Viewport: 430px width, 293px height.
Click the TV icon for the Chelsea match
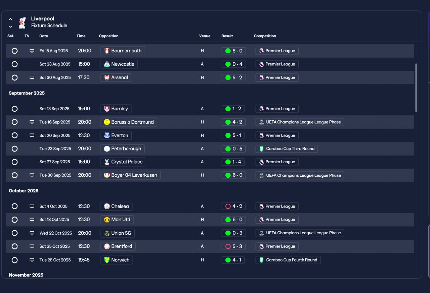pyautogui.click(x=32, y=207)
